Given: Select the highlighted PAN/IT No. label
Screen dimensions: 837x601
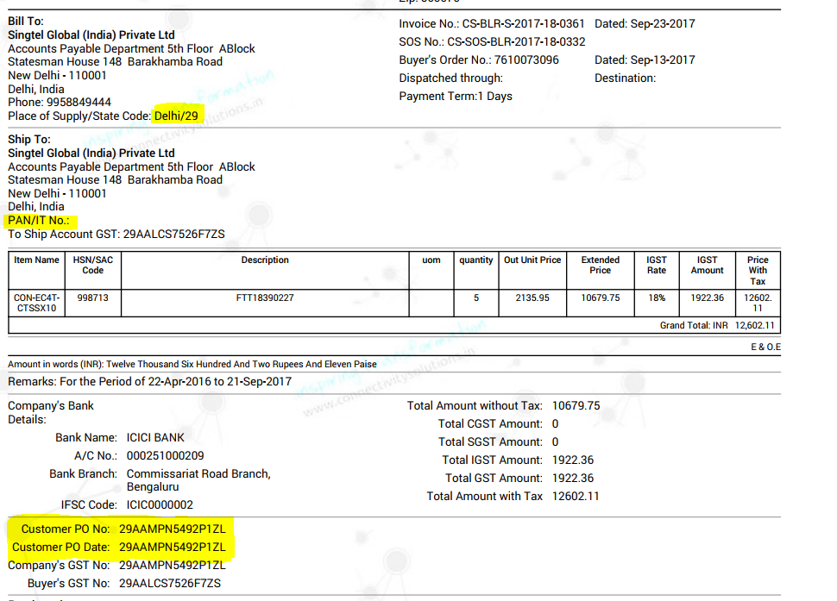Looking at the screenshot, I should [x=39, y=221].
